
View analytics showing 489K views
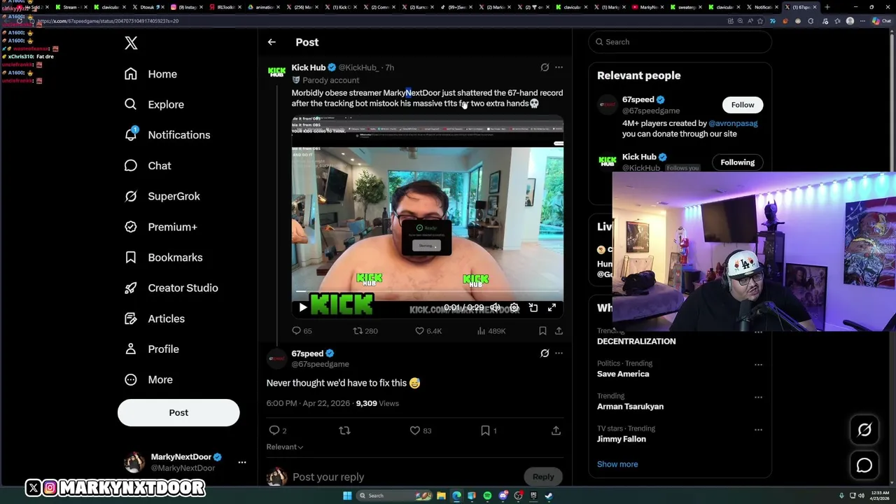coord(491,330)
